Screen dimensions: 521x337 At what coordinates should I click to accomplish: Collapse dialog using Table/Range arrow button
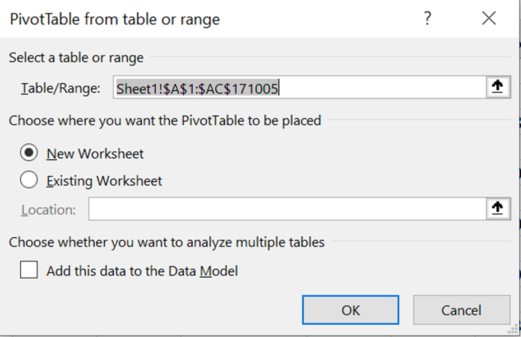(497, 87)
